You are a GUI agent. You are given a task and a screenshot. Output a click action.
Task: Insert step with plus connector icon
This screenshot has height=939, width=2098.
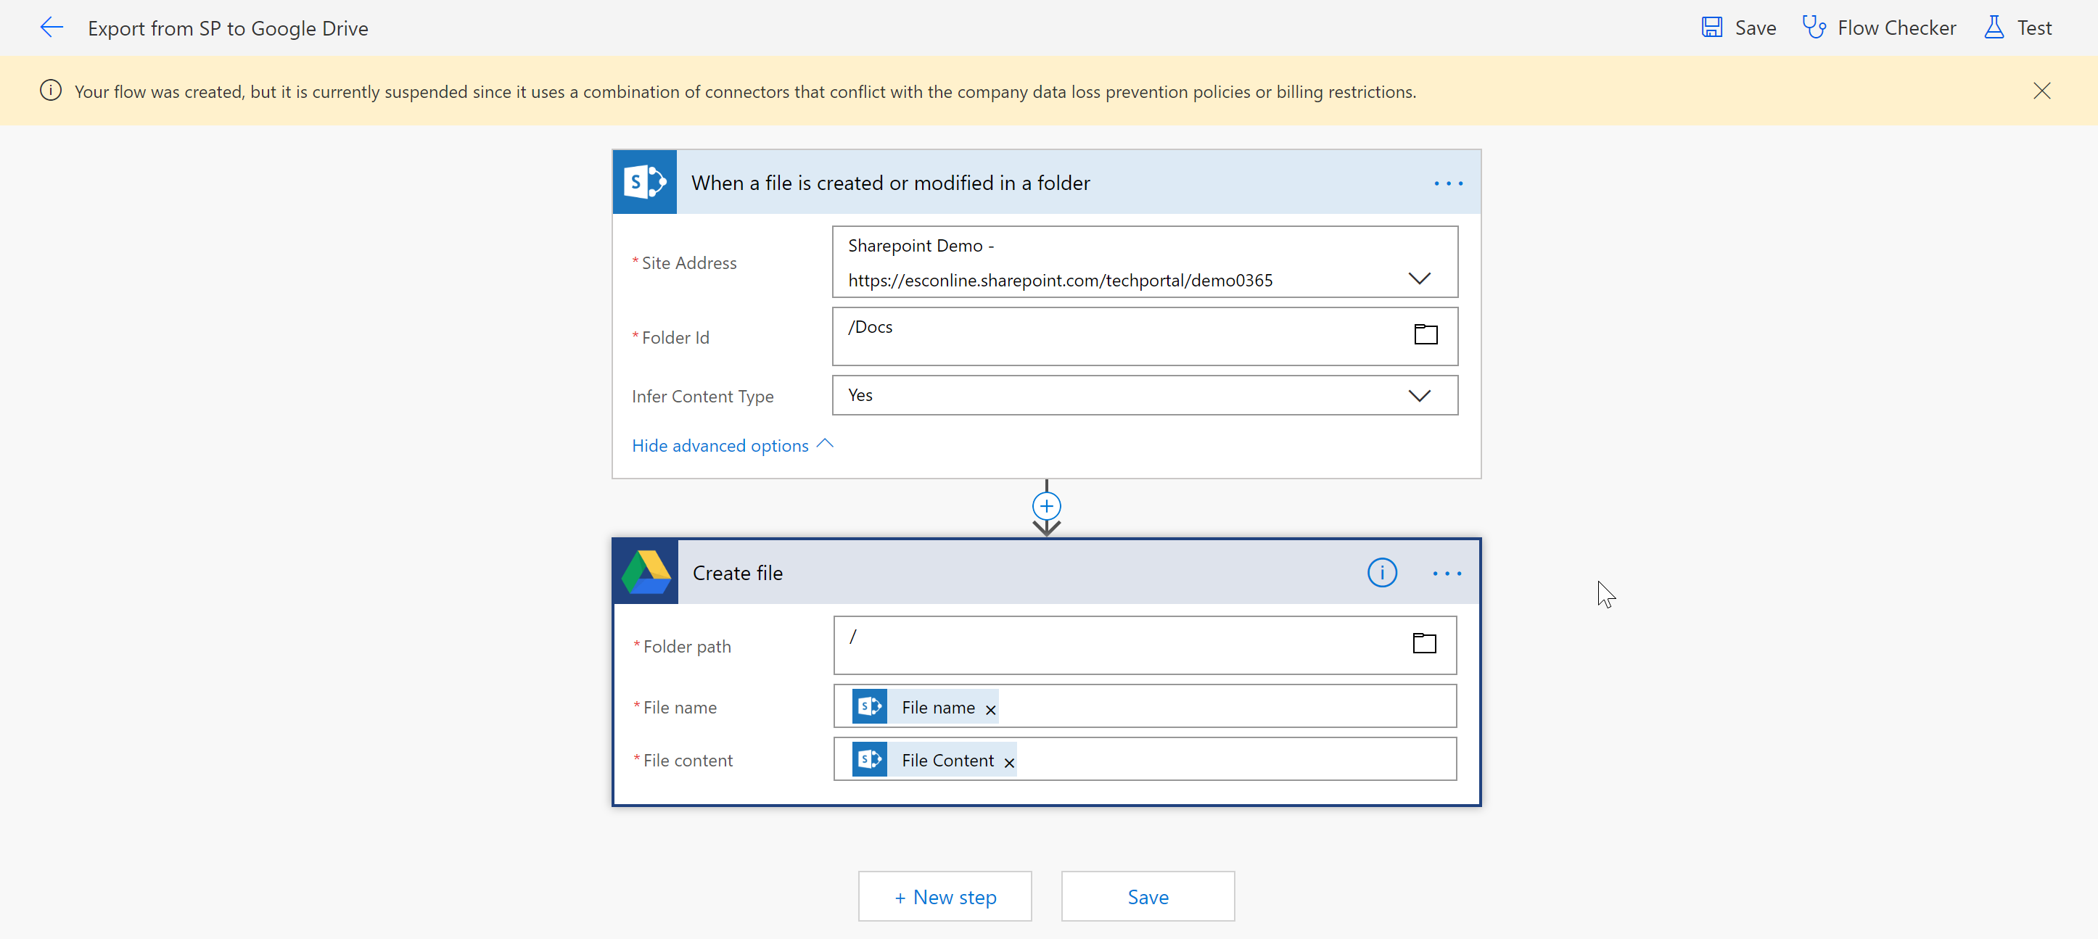click(1046, 505)
